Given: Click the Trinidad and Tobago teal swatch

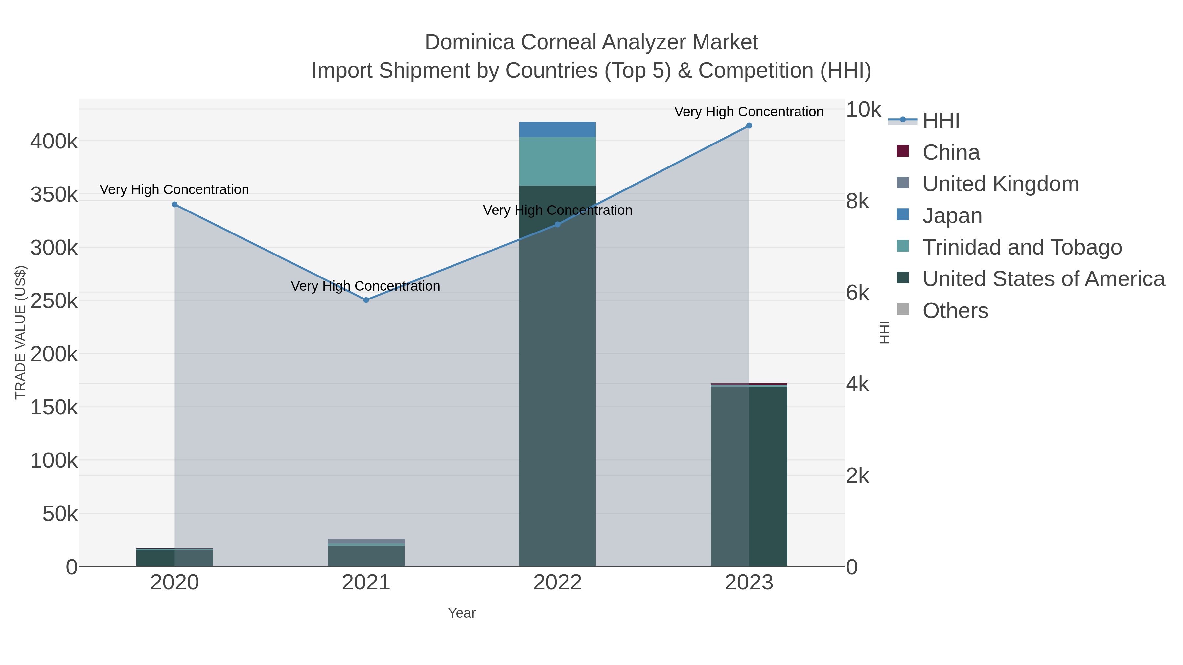Looking at the screenshot, I should (903, 246).
